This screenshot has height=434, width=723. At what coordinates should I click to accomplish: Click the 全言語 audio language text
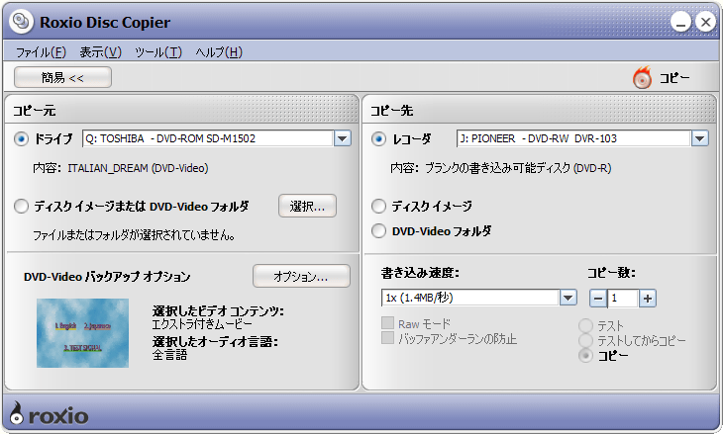pyautogui.click(x=169, y=355)
